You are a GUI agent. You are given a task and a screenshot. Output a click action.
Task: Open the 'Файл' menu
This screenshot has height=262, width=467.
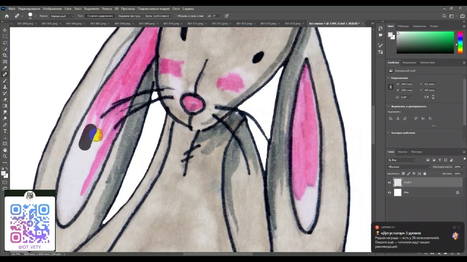point(12,9)
